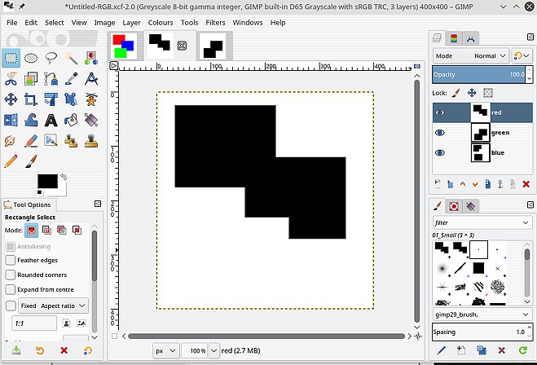537x365 pixels.
Task: Select the Paintbrush tool
Action: click(31, 161)
